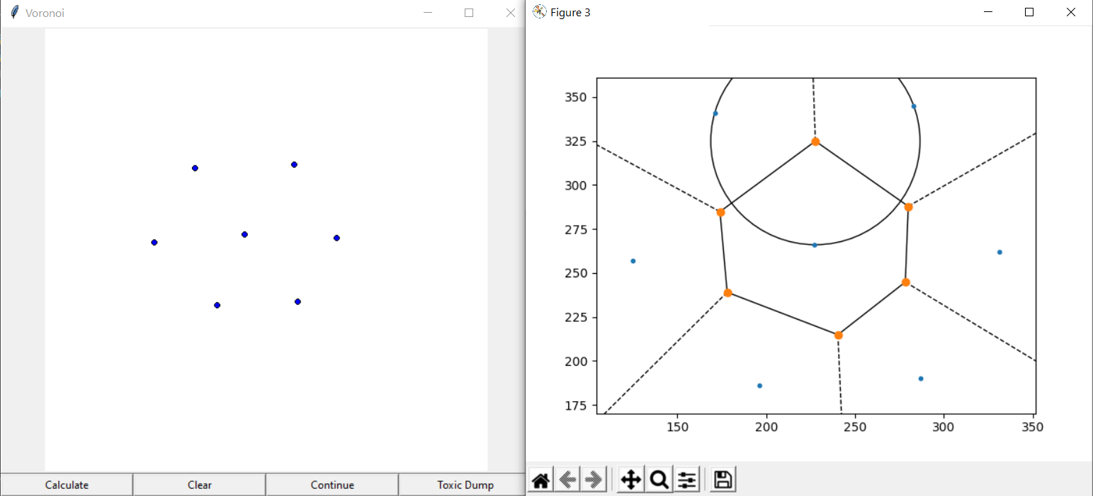Save the figure with the disk icon
The width and height of the screenshot is (1093, 496).
723,480
